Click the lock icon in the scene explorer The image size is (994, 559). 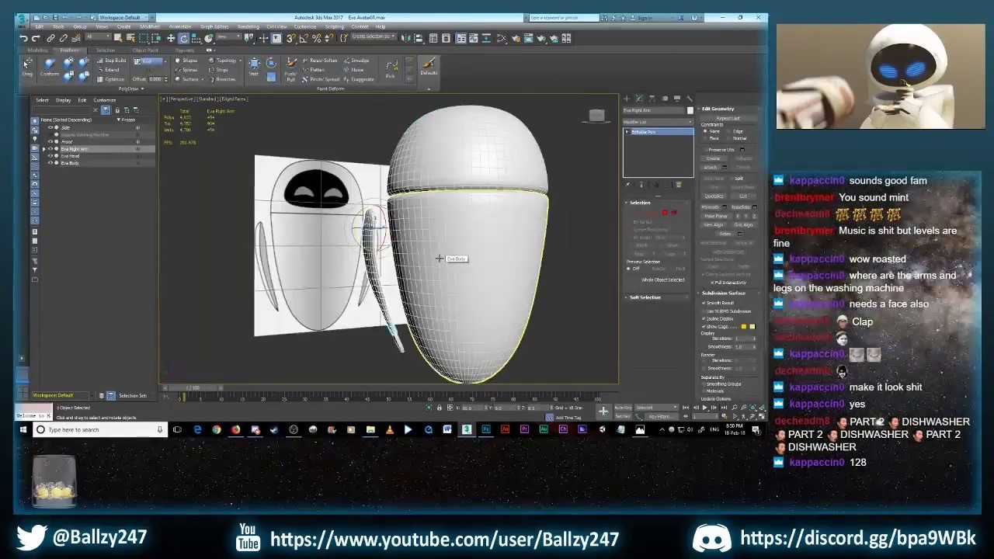point(117,110)
